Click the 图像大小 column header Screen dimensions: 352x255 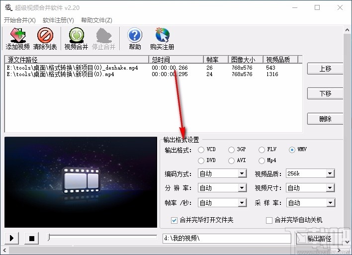pyautogui.click(x=246, y=60)
